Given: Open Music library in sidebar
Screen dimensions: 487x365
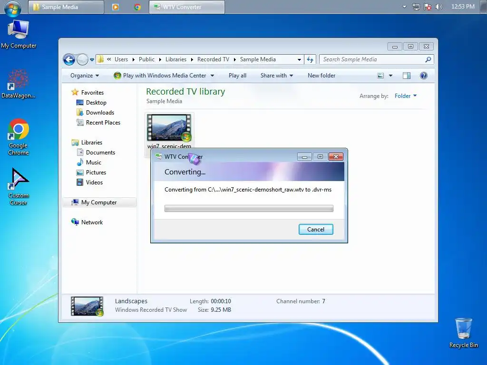Looking at the screenshot, I should (94, 163).
